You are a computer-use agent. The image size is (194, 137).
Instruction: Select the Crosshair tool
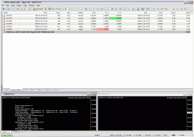[70, 9]
